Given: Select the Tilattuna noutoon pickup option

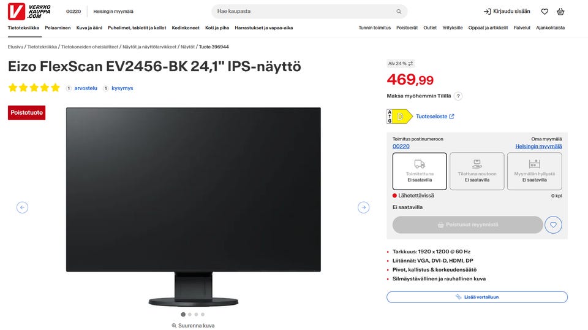Looking at the screenshot, I should (x=477, y=171).
